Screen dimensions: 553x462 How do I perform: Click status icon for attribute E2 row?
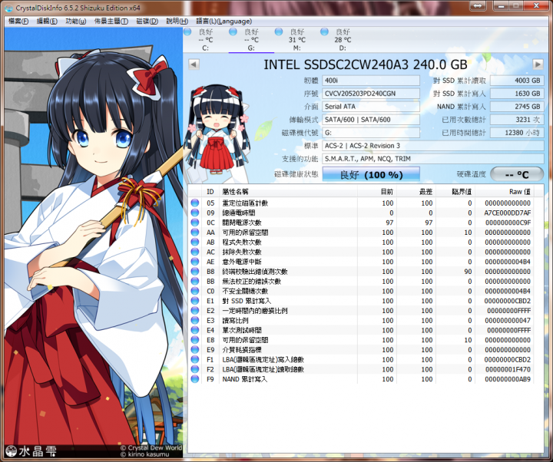pos(194,311)
